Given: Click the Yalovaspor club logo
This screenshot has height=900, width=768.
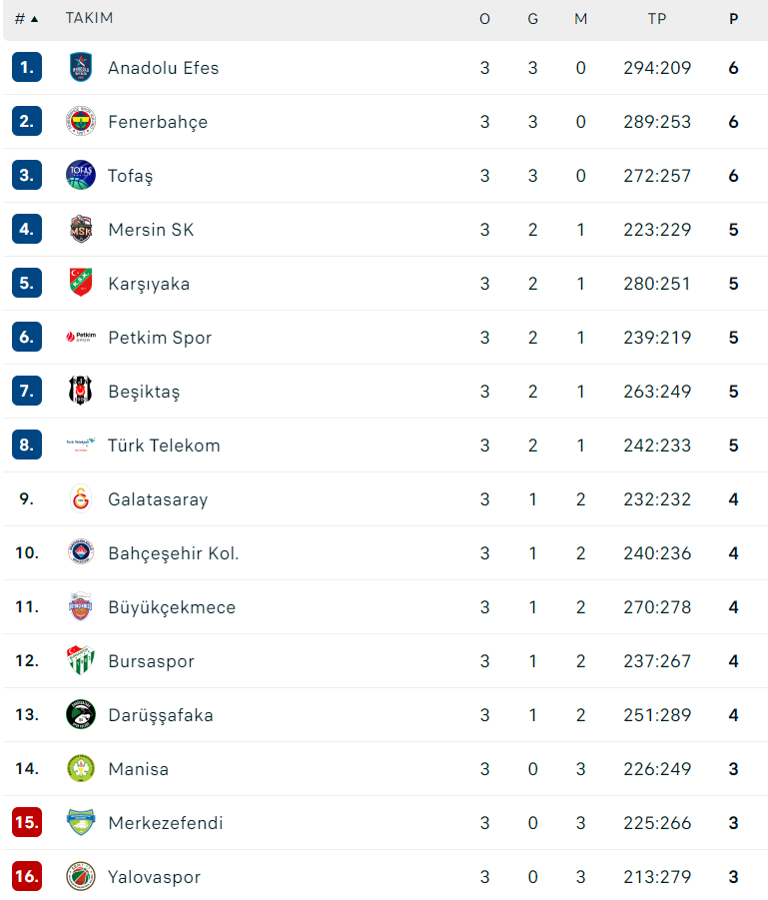Looking at the screenshot, I should coord(81,877).
